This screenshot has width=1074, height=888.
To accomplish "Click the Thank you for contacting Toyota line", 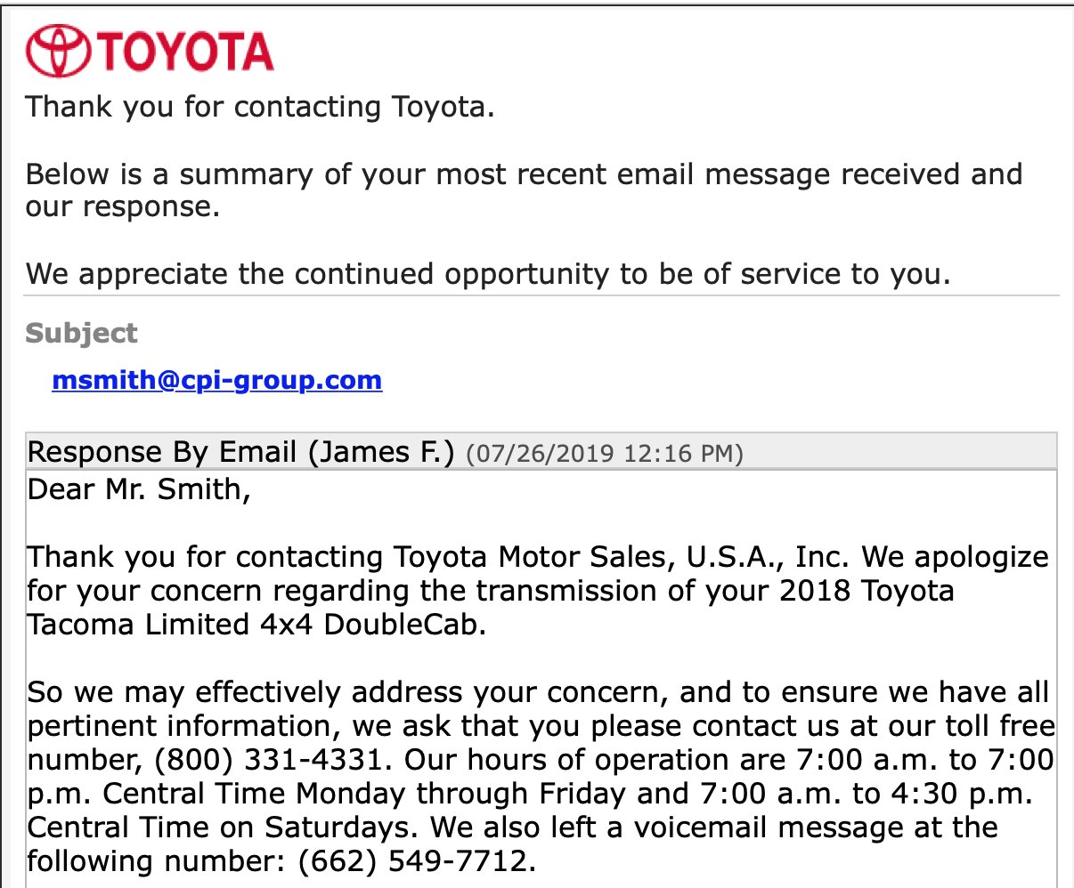I will pos(260,107).
